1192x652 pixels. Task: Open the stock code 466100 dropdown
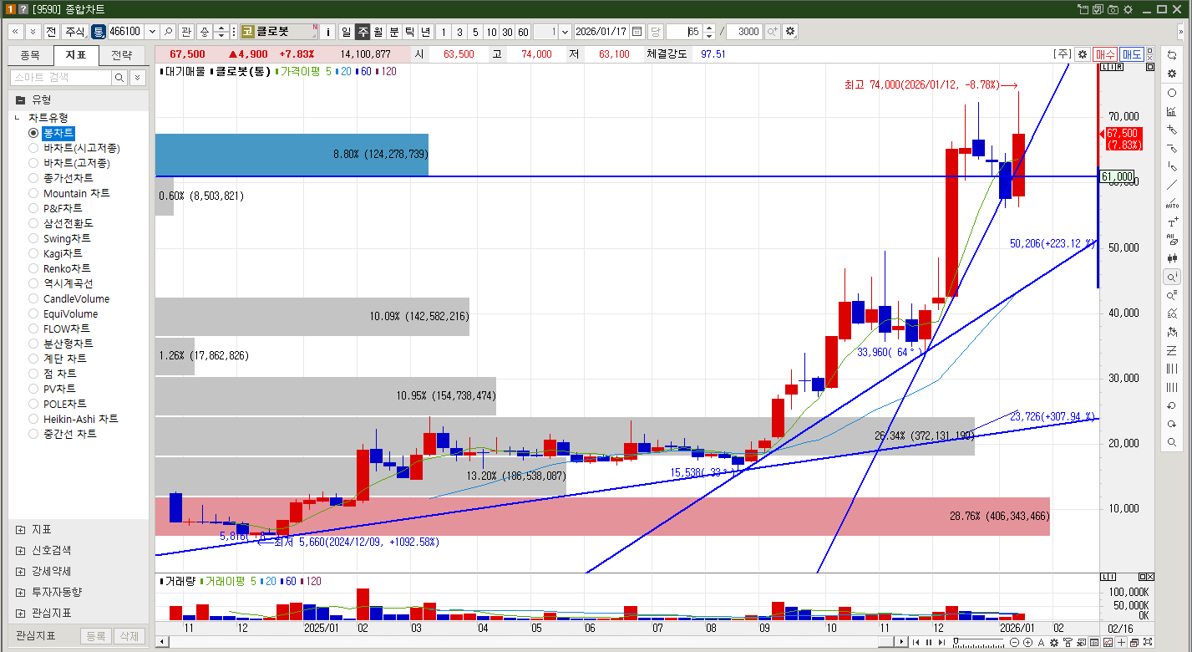pos(151,31)
